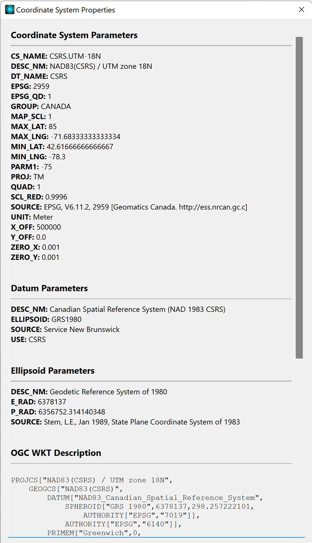Screen dimensions: 312x543
Task: Click the Coordinate System Parameters heading
Action: [74, 35]
